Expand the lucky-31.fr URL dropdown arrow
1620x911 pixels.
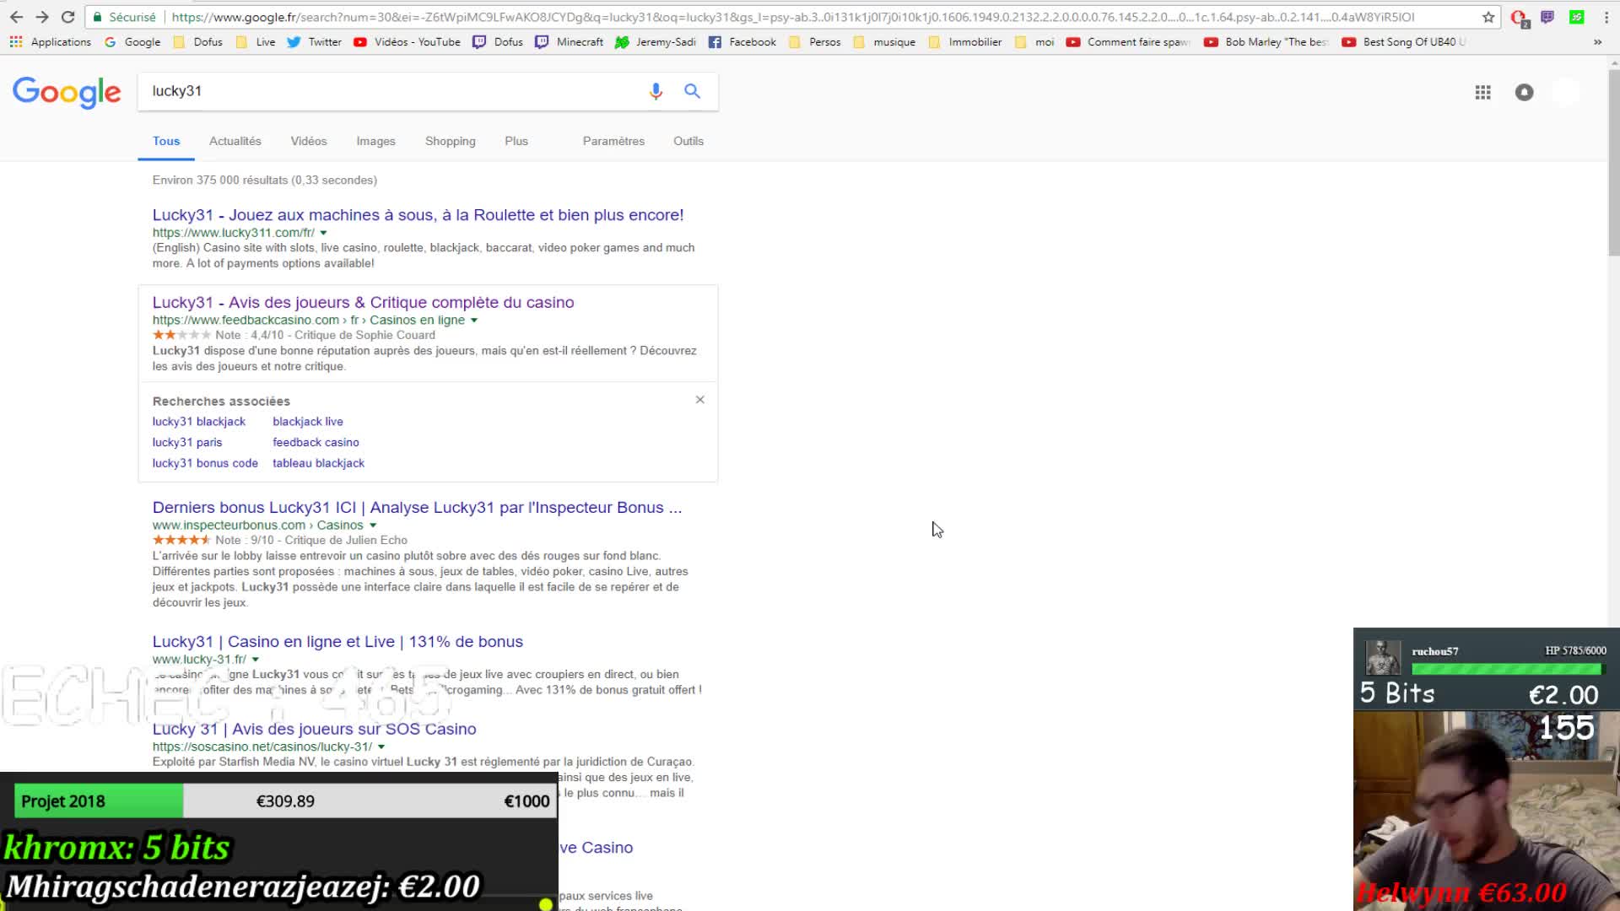click(256, 660)
